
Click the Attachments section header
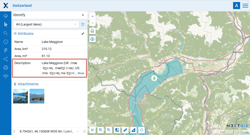[x=28, y=84]
